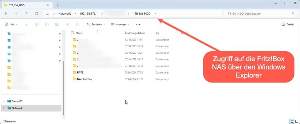Viewport: 300px width, 124px height.
Task: Click the Delete trash icon
Action: pos(77,25)
